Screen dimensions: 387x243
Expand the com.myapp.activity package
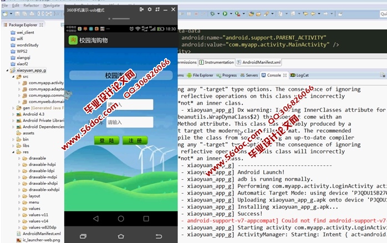19,83
